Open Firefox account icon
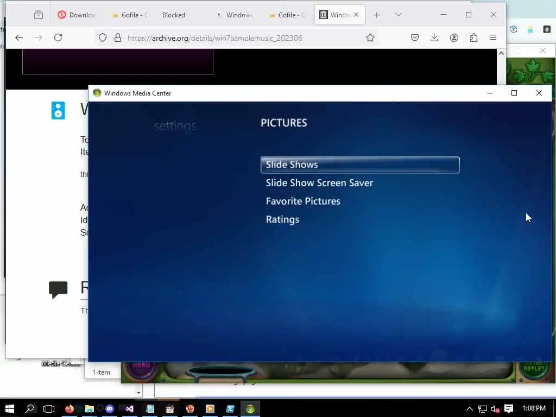 454,37
